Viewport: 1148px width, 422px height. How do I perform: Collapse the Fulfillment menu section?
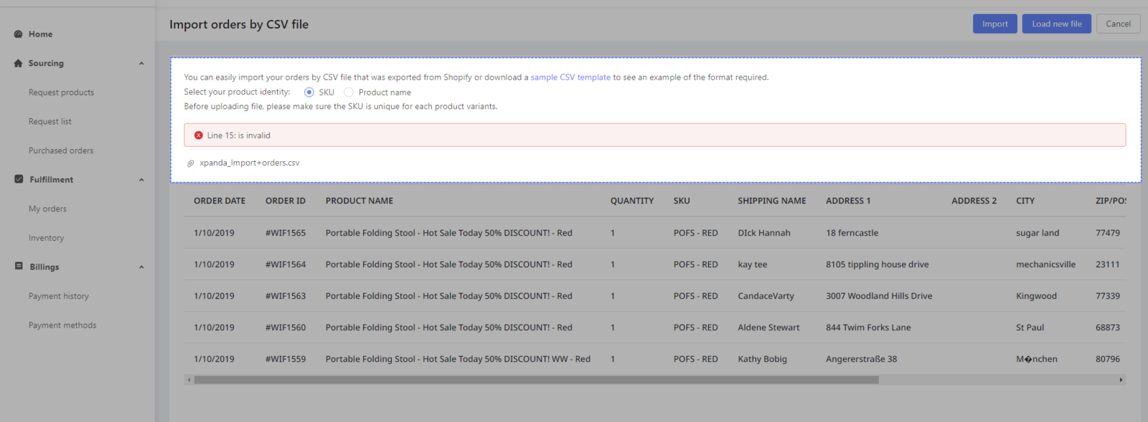pyautogui.click(x=141, y=180)
